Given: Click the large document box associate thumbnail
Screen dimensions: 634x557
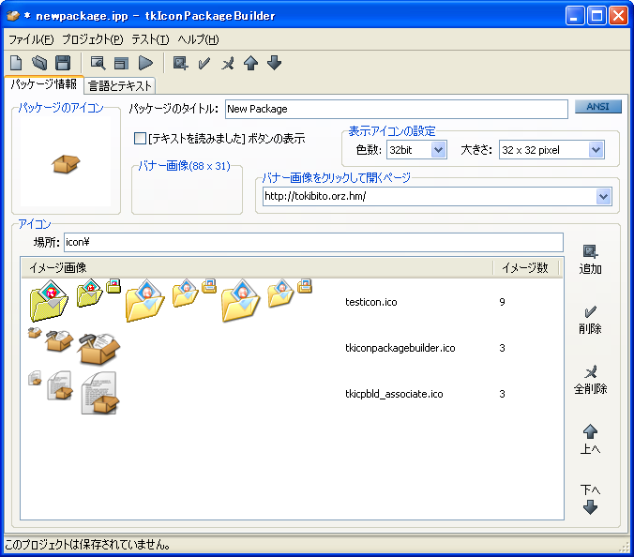Looking at the screenshot, I should pos(99,394).
